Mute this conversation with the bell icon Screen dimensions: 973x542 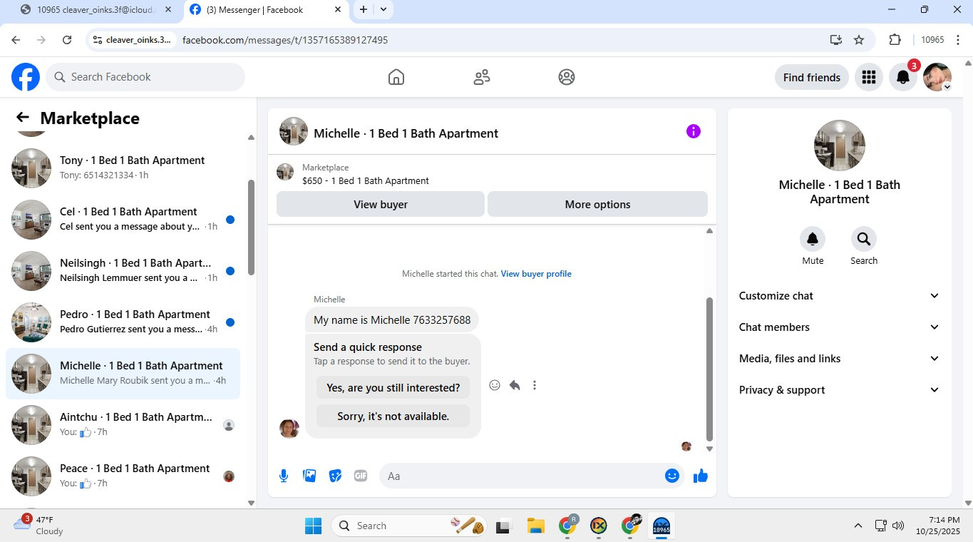coord(813,239)
